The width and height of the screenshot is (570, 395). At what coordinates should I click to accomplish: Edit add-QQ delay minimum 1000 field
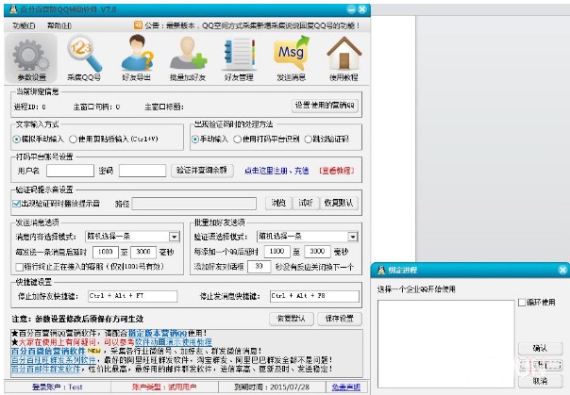point(277,252)
